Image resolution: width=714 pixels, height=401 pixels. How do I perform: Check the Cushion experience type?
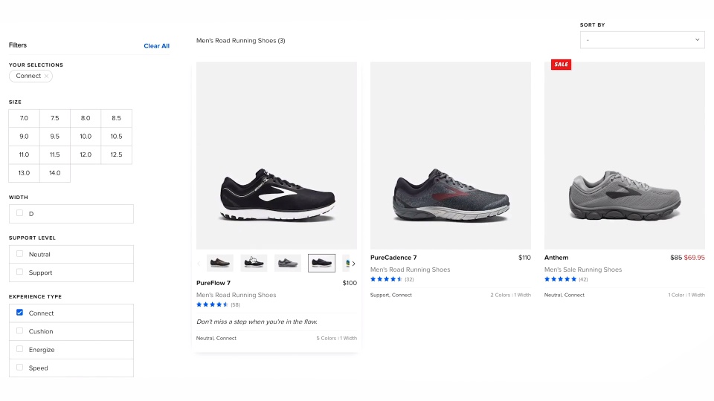[19, 330]
